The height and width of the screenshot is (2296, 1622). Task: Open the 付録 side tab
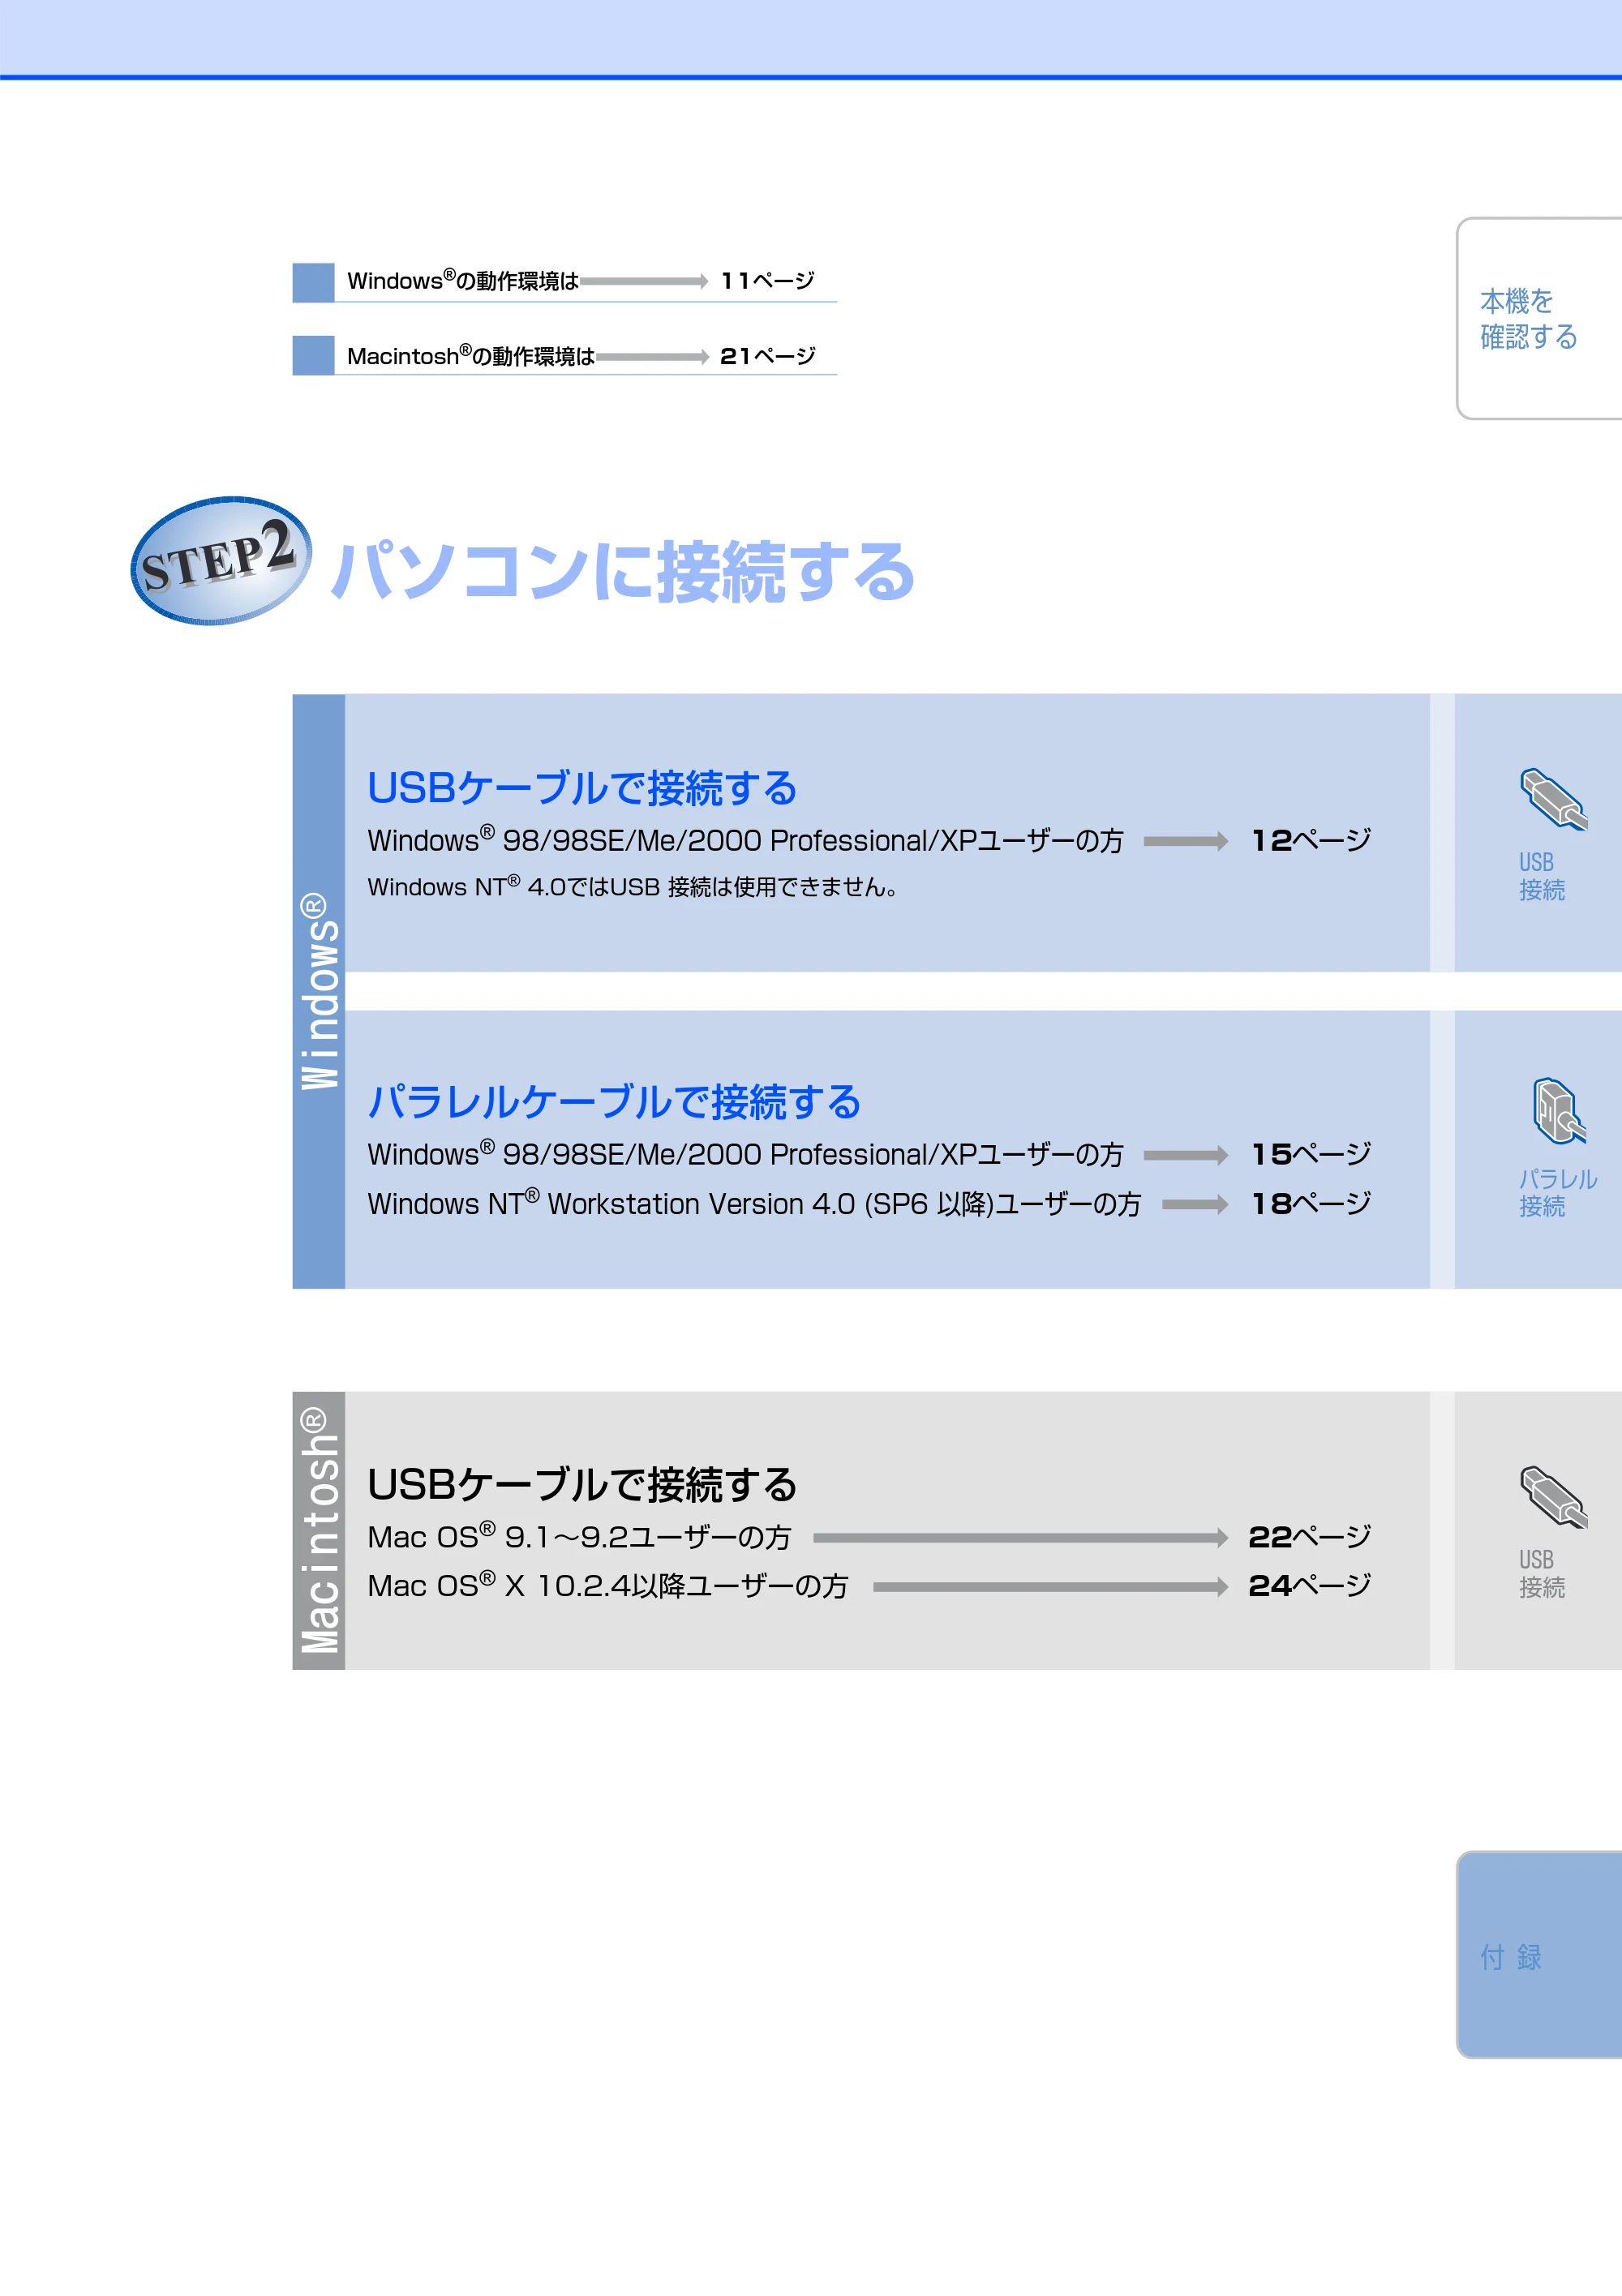click(1539, 1954)
